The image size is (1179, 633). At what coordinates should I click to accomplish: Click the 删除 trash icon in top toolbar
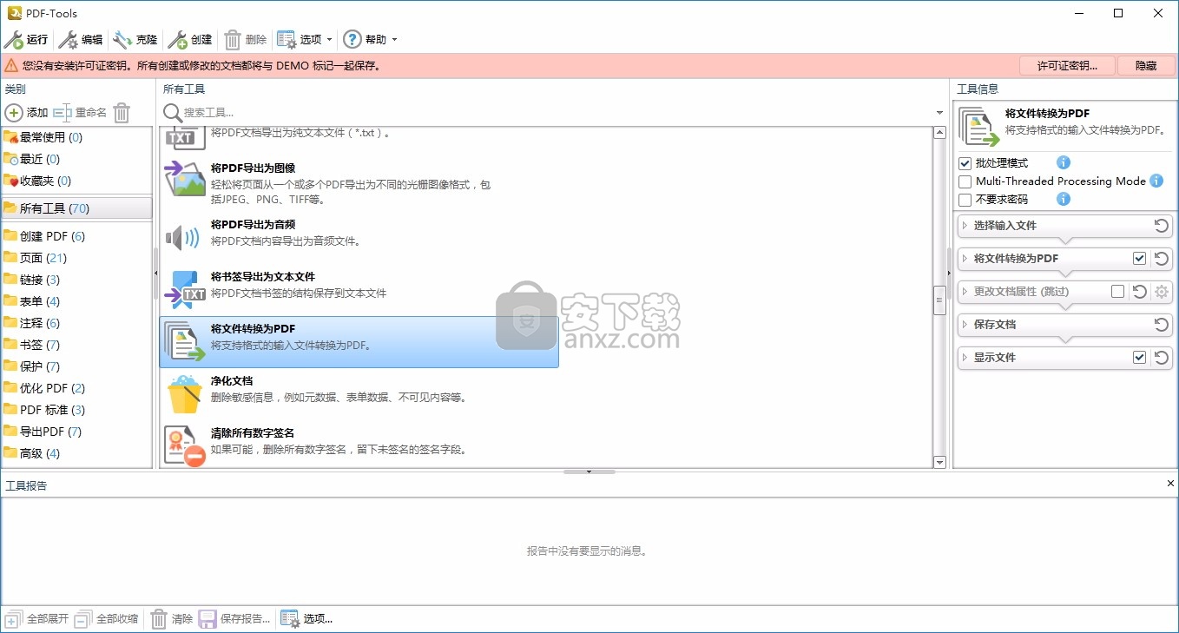pos(233,39)
